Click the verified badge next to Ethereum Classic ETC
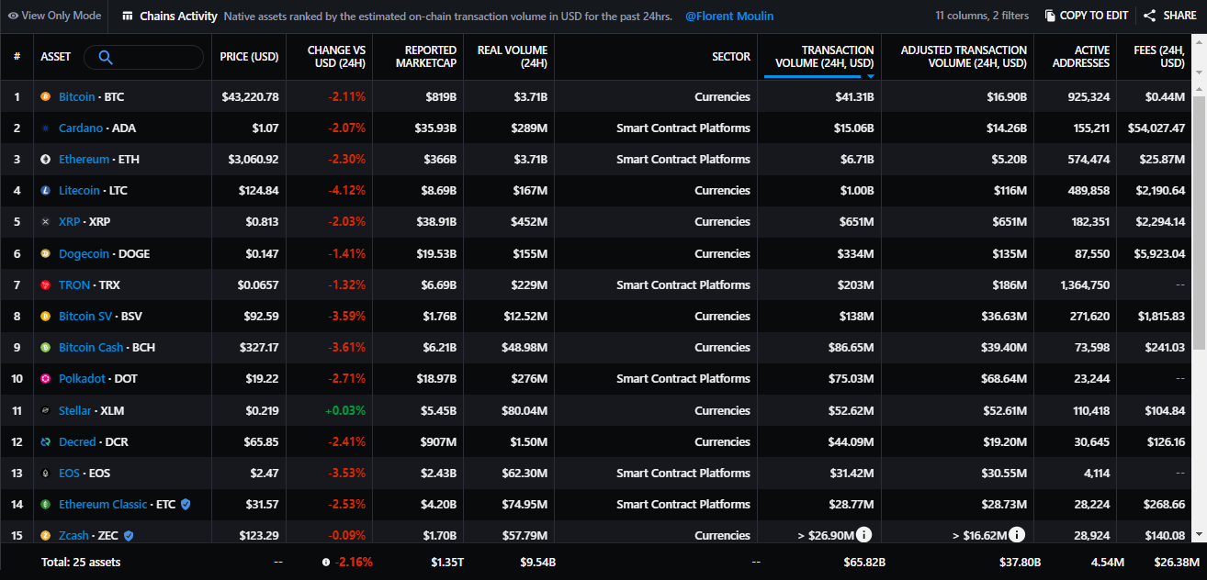This screenshot has width=1207, height=580. pos(186,504)
